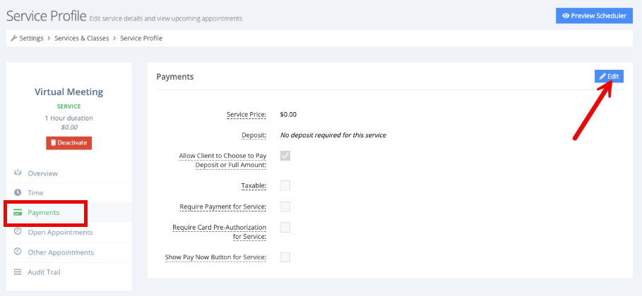Go to Settings in breadcrumb
642x296 pixels.
(x=31, y=38)
